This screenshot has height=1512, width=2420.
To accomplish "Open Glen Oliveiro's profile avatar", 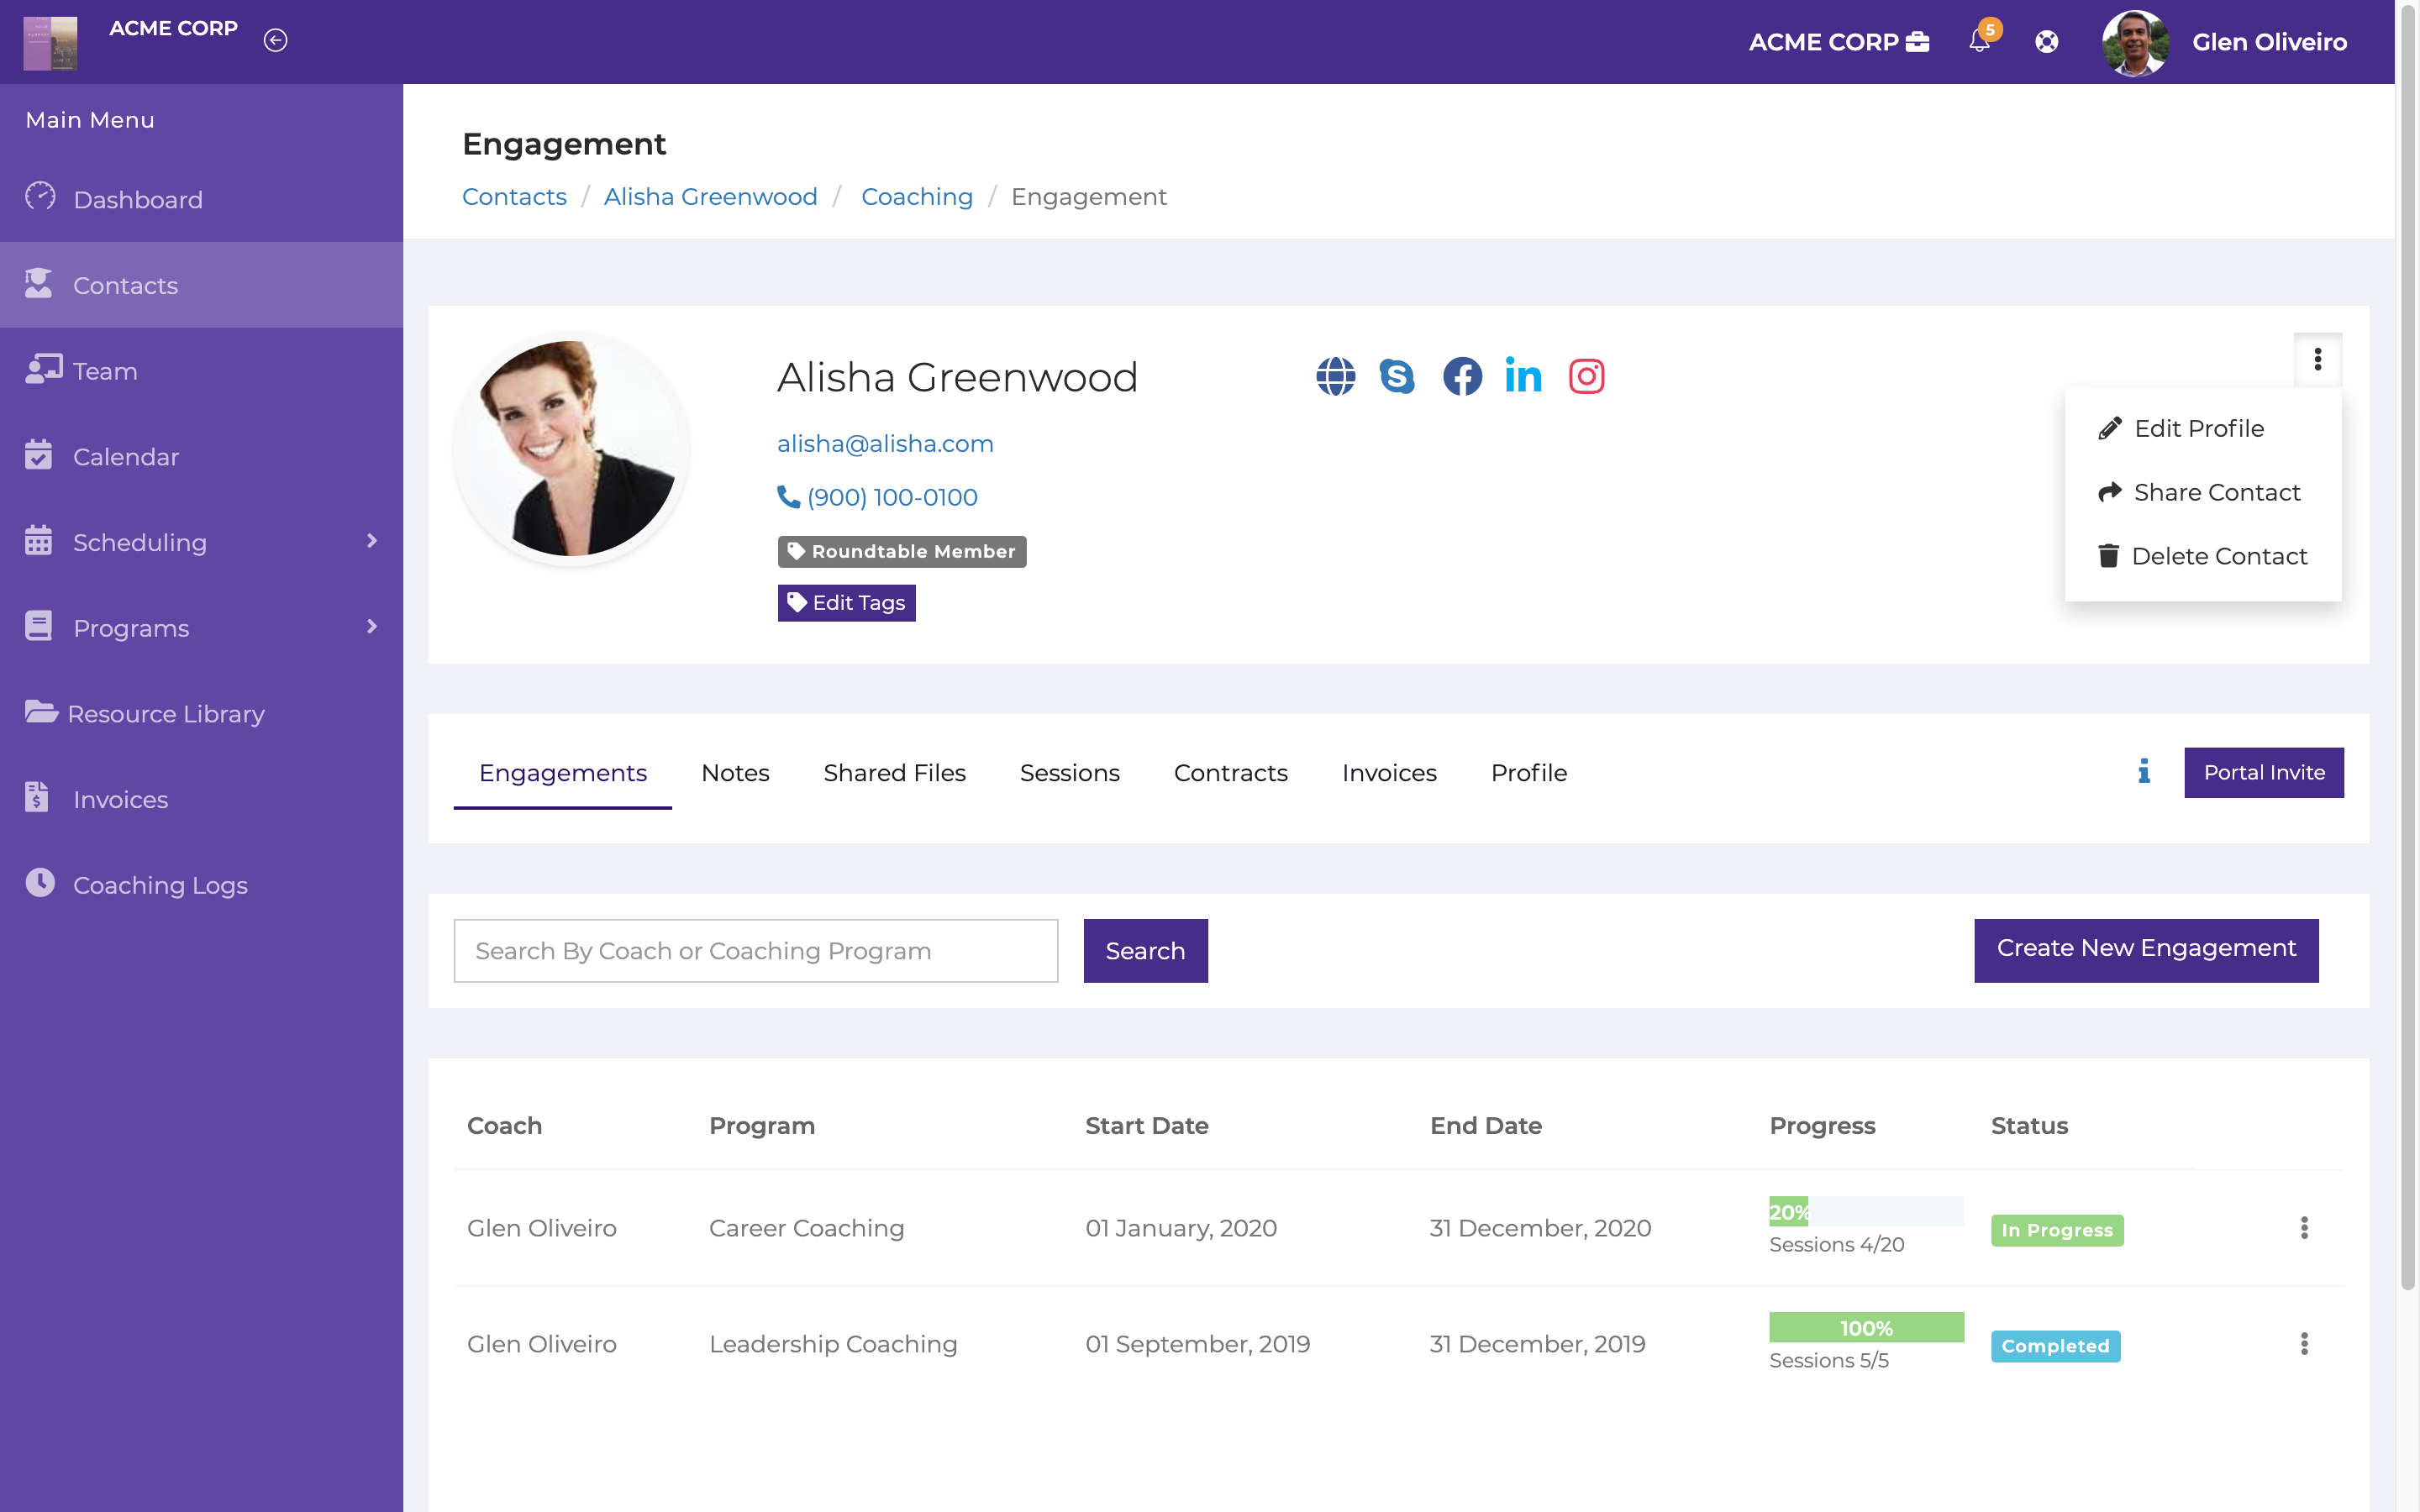I will tap(2135, 42).
